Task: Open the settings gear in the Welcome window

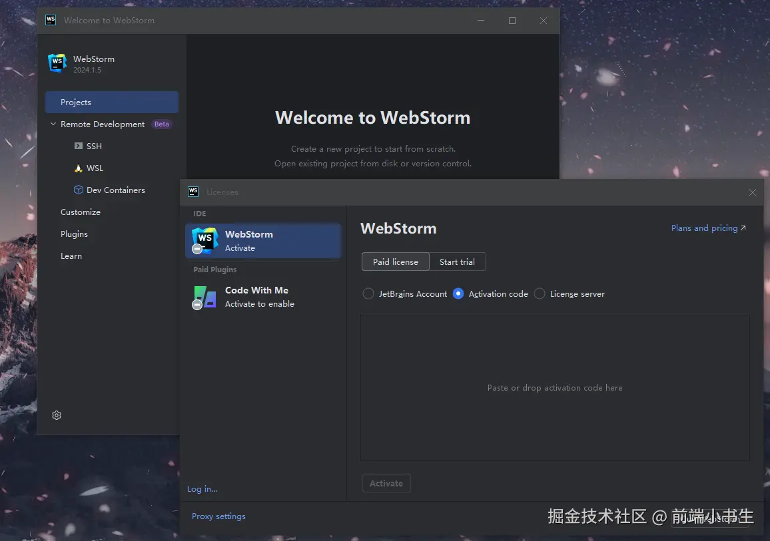Action: click(57, 415)
